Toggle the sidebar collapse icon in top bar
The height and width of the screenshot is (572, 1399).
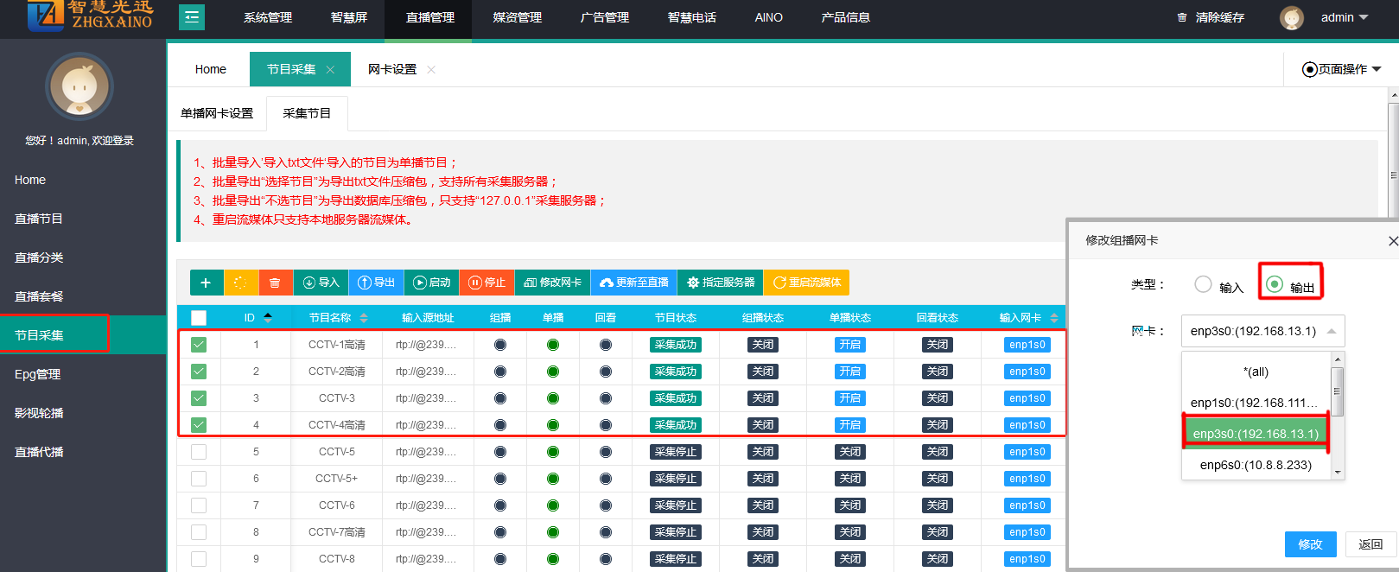(x=192, y=17)
